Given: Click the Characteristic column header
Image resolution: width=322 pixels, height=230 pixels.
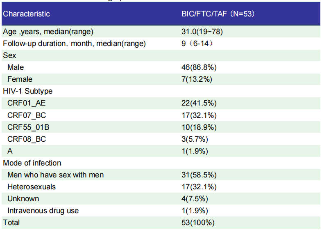Looking at the screenshot, I should [26, 14].
